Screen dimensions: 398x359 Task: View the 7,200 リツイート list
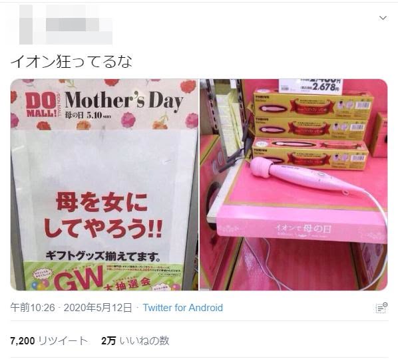49,341
